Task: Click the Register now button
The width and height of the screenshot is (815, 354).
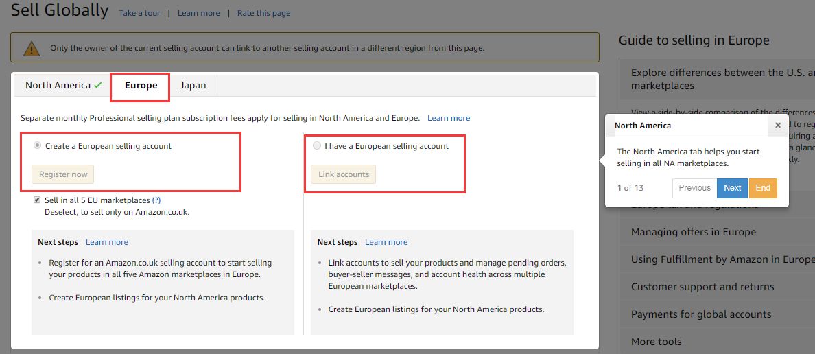Action: point(63,174)
